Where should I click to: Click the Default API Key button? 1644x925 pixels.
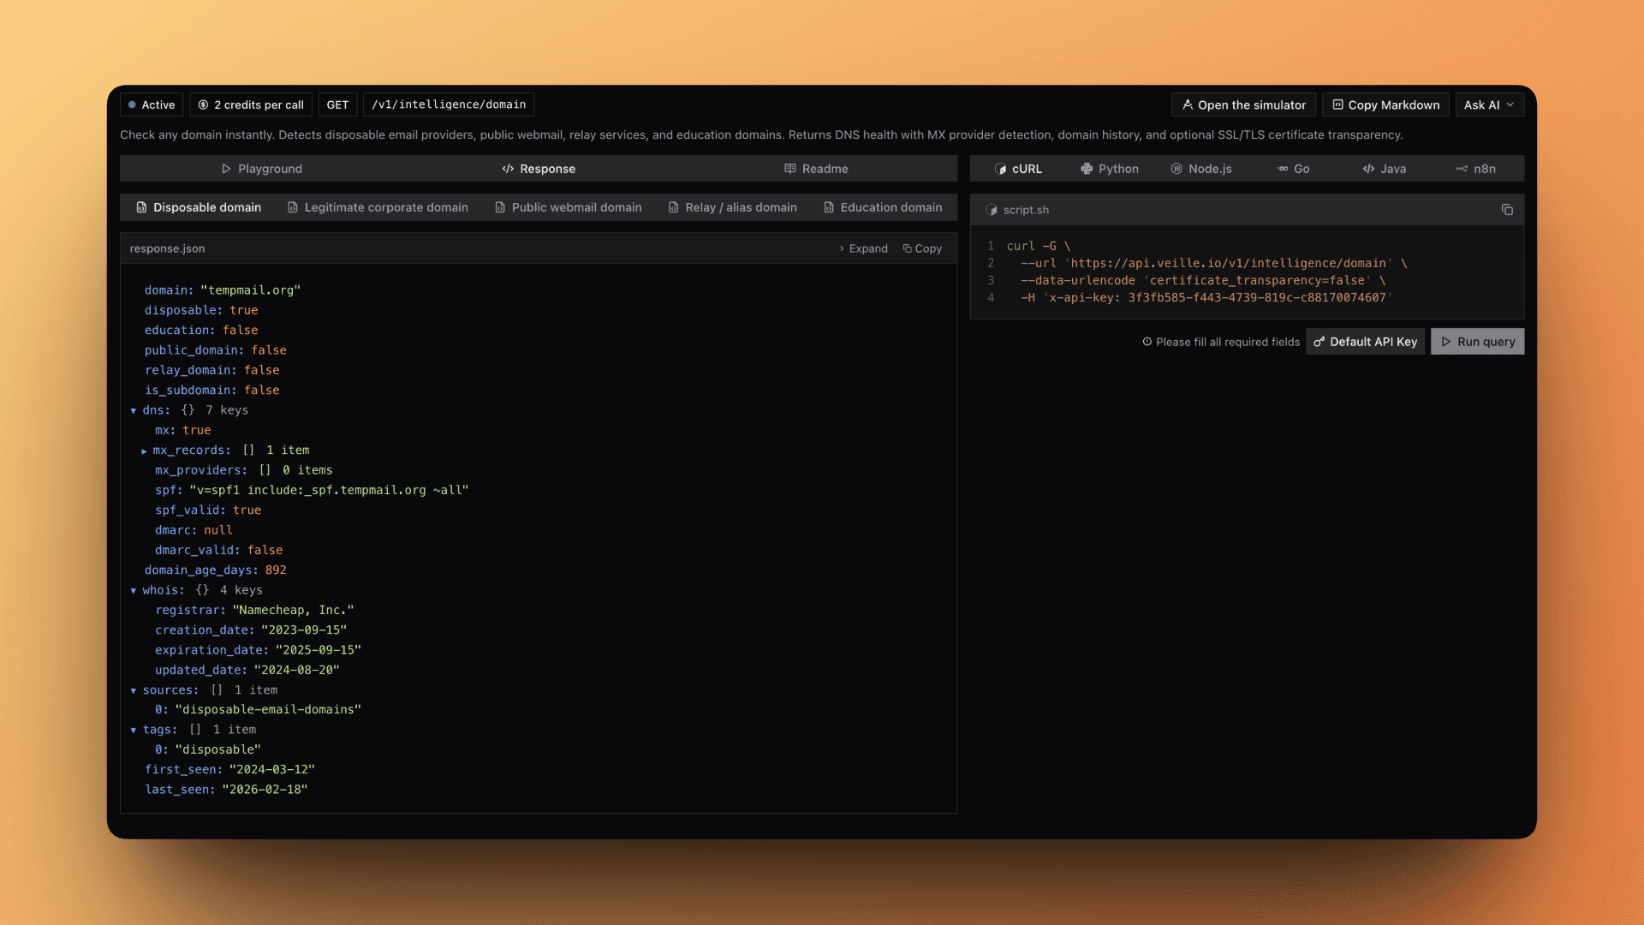point(1365,341)
